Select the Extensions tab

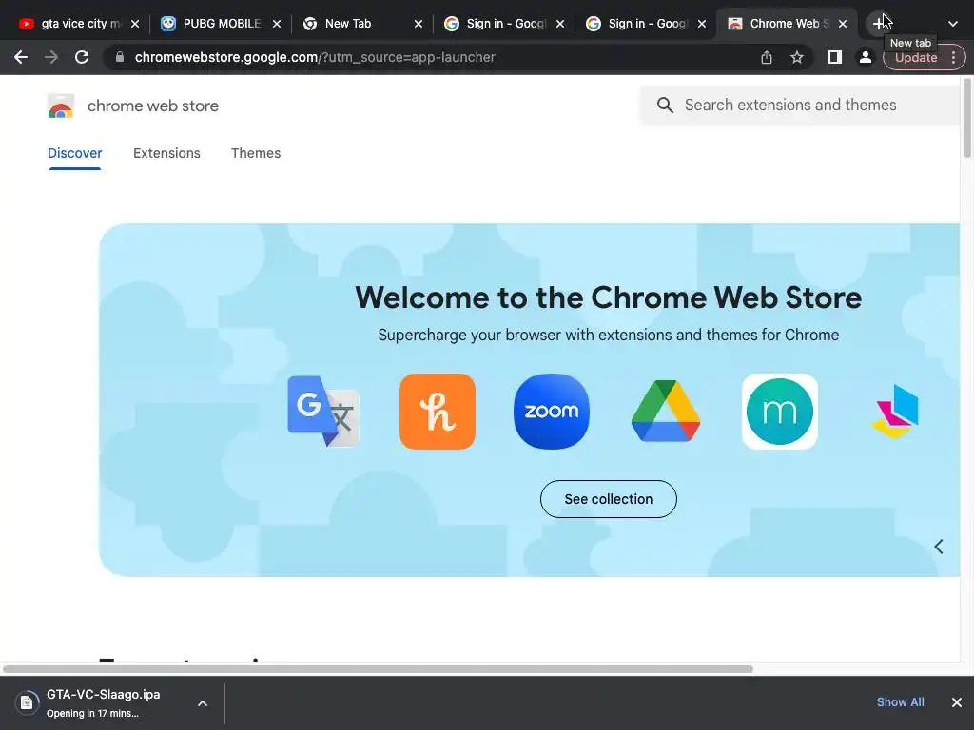point(166,153)
